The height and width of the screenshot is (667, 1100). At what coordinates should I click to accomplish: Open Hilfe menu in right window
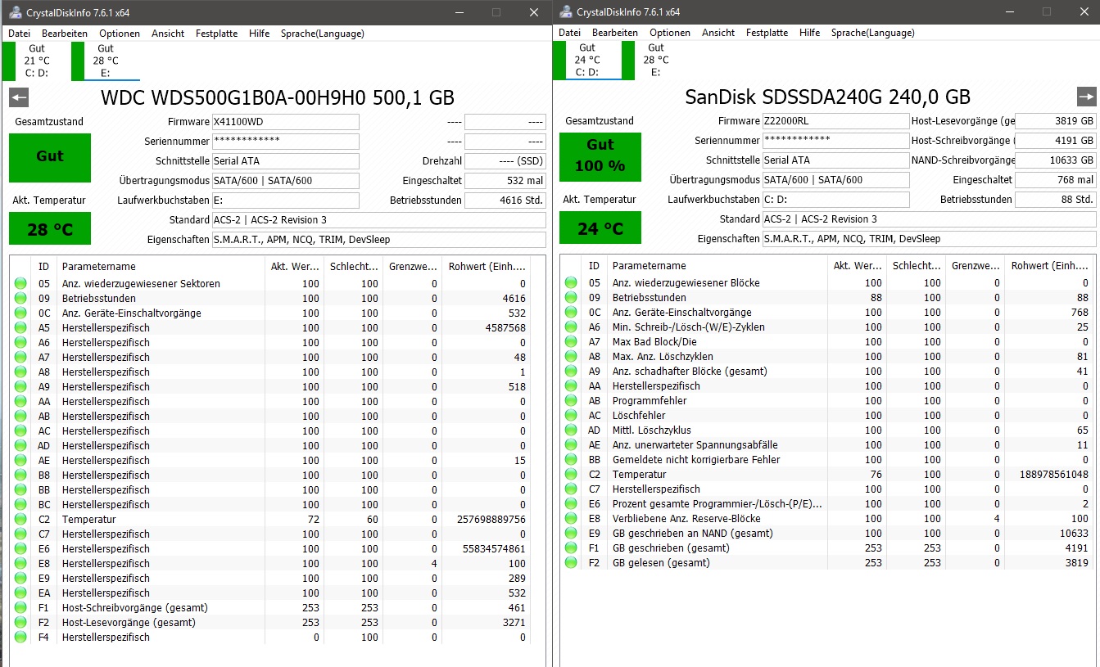tap(809, 33)
